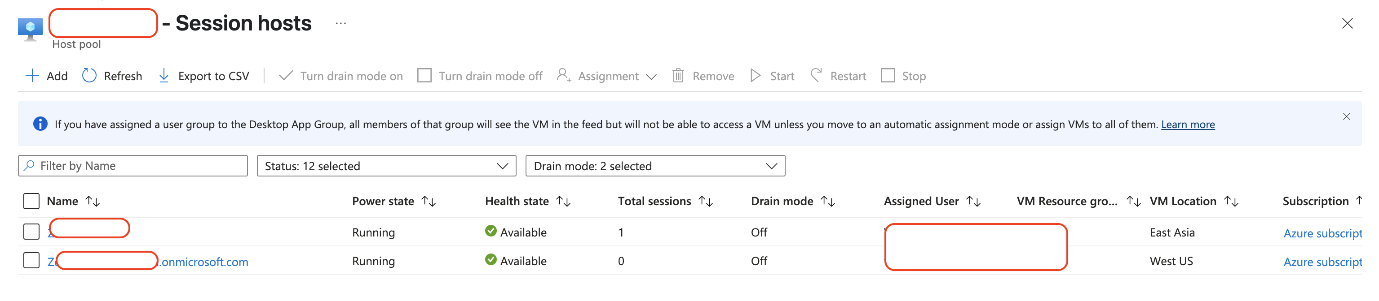Expand the Assignment dropdown chevron

[651, 77]
